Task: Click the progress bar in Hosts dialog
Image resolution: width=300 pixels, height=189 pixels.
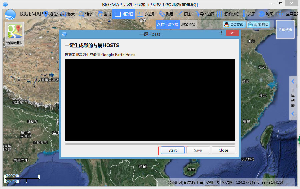Action: (x=150, y=144)
